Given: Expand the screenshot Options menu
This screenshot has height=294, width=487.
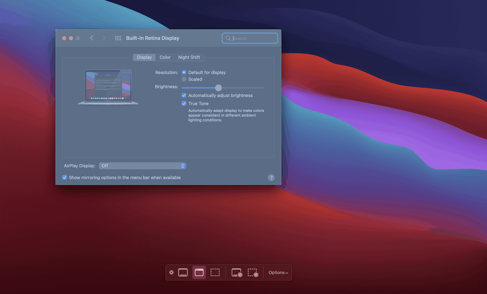Looking at the screenshot, I should [278, 273].
